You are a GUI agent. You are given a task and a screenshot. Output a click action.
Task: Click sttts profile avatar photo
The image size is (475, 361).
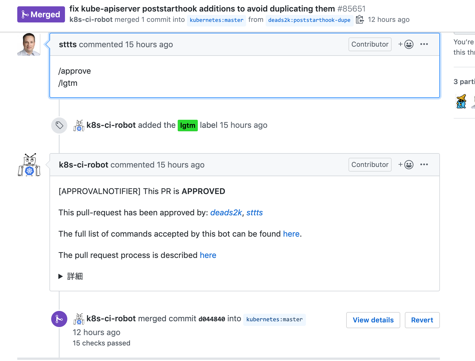coord(29,44)
